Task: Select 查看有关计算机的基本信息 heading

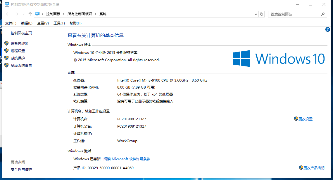Action: tap(96, 35)
